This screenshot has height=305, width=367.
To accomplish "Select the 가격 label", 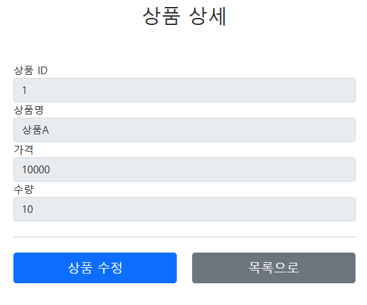I will [24, 150].
